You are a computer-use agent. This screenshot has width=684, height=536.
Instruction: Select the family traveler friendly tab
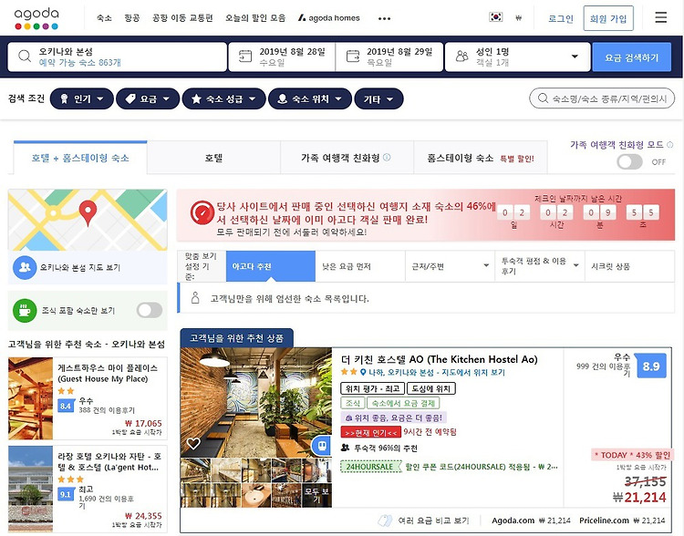(x=347, y=158)
